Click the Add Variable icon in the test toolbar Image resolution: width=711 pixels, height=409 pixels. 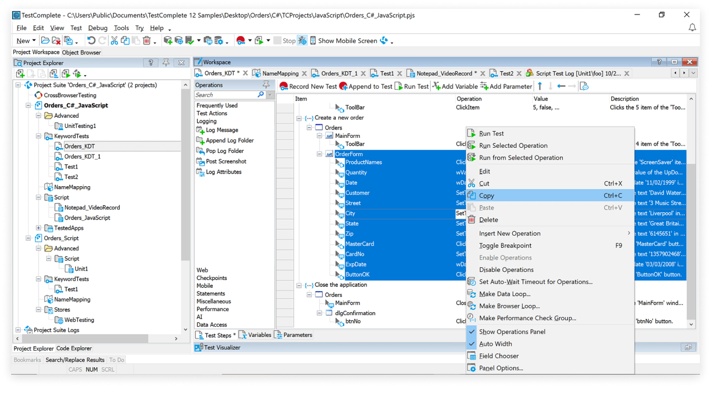pos(437,86)
